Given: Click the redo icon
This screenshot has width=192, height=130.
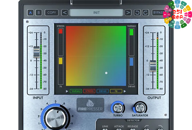Looking at the screenshot, I should [145, 13].
